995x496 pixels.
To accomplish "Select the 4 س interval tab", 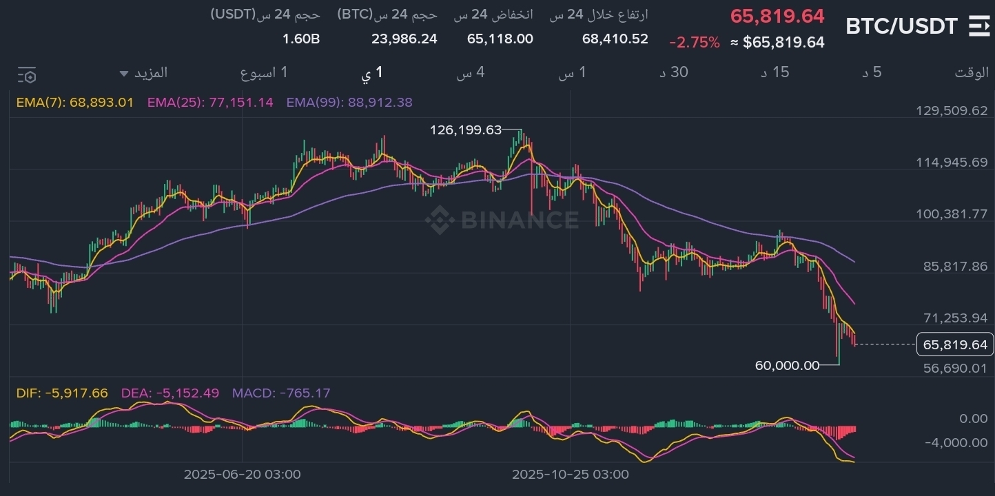I will click(x=470, y=72).
